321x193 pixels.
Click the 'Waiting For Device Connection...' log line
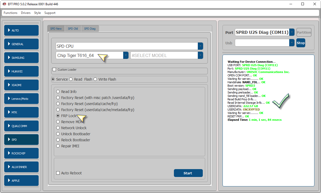[x=252, y=62]
